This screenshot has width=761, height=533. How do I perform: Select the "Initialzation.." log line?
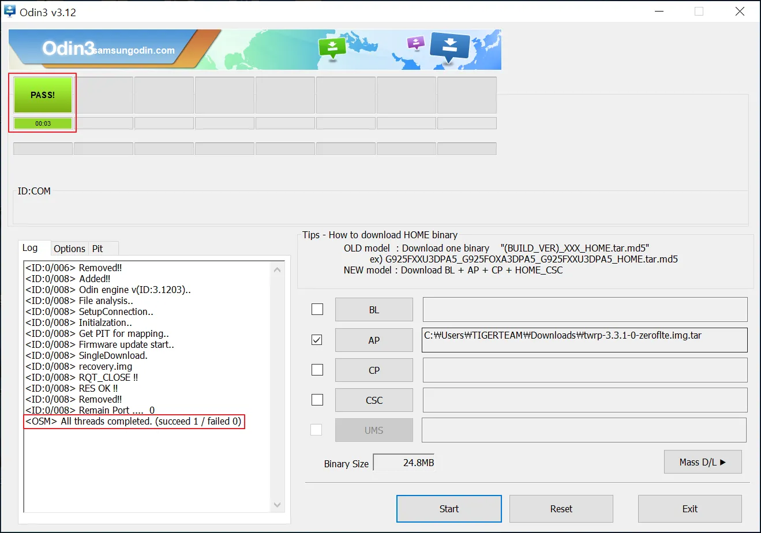click(78, 322)
